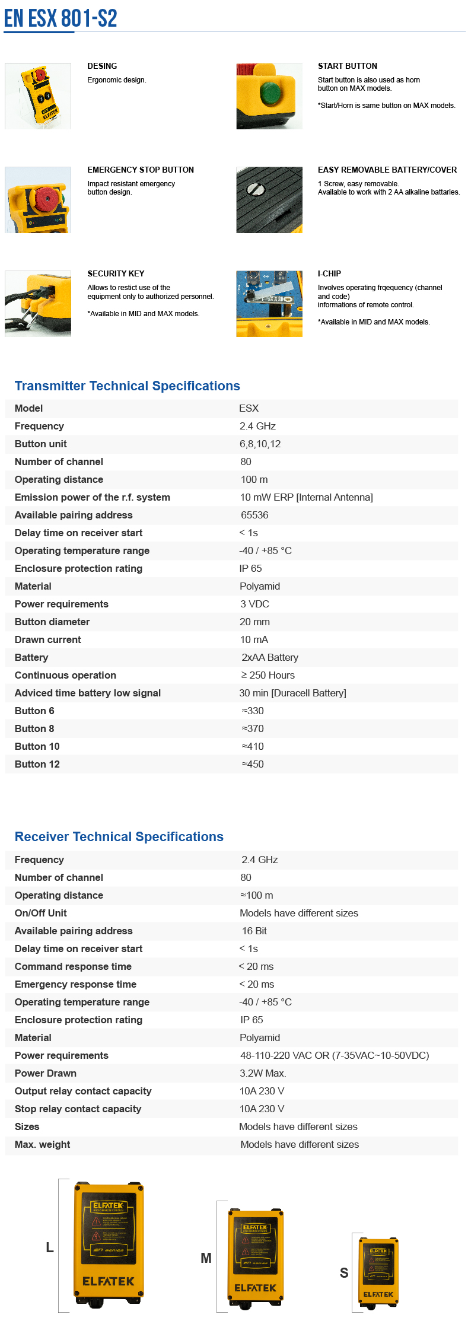Click the Button 12 row label
The height and width of the screenshot is (1324, 468).
[37, 764]
